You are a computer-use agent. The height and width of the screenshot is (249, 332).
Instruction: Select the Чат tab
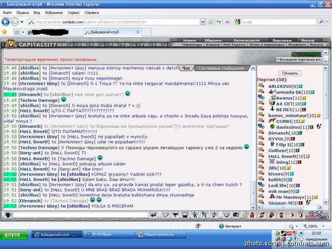[186, 68]
